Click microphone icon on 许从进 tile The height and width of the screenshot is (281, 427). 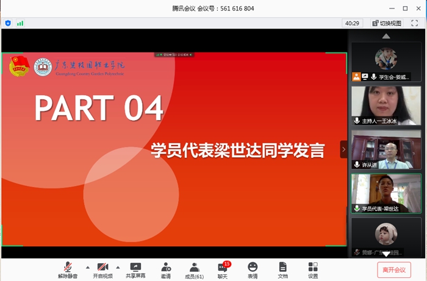(x=357, y=165)
